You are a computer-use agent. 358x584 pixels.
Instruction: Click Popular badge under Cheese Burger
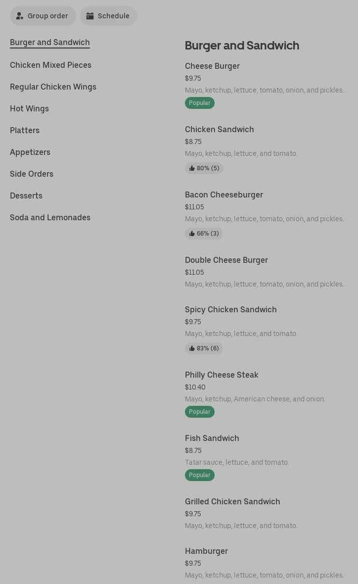tap(199, 103)
